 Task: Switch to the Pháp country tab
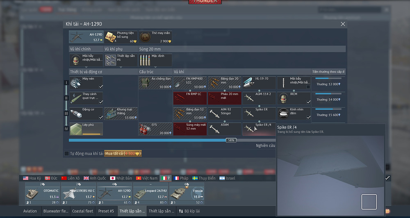[181, 178]
